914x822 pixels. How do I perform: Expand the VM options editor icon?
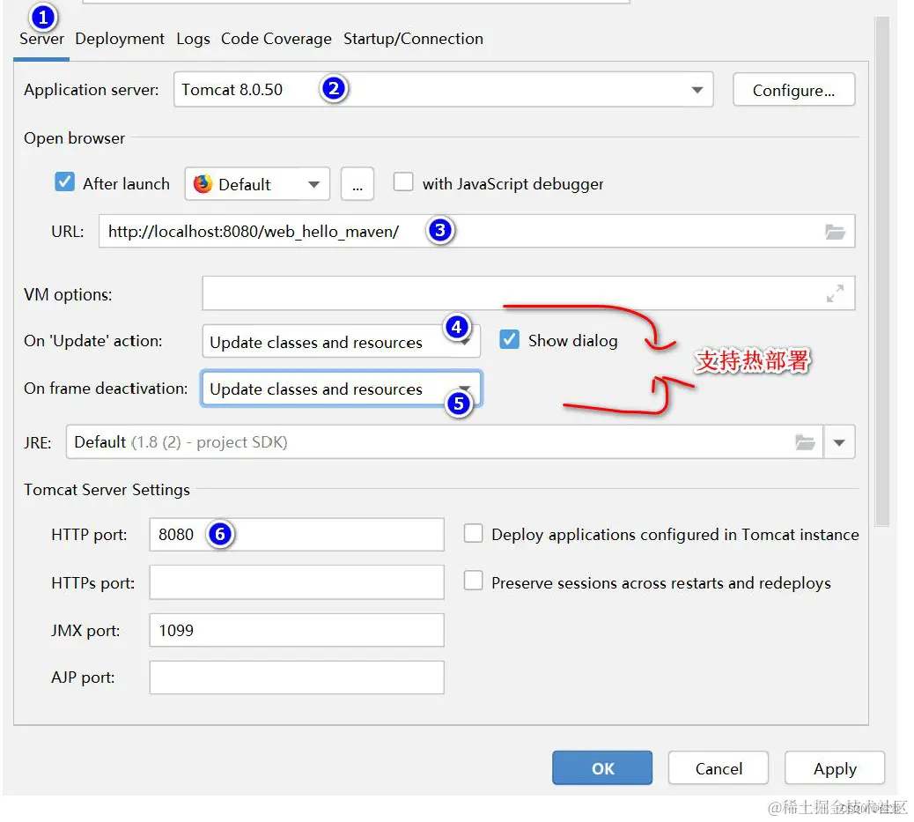(835, 293)
